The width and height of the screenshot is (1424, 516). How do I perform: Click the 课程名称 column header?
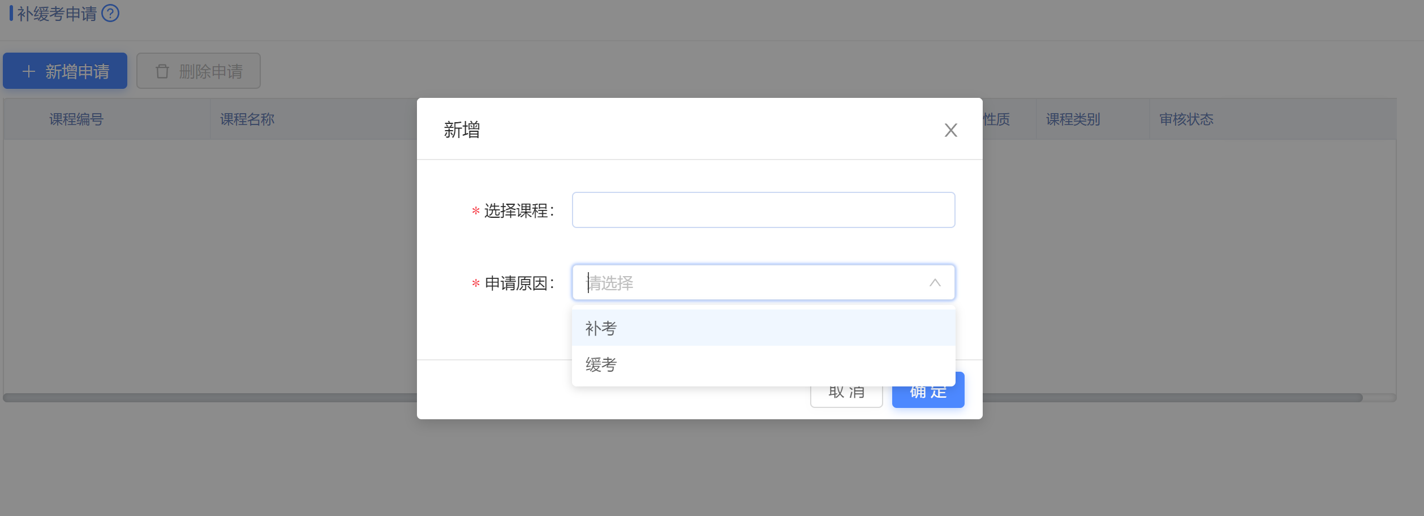(247, 119)
